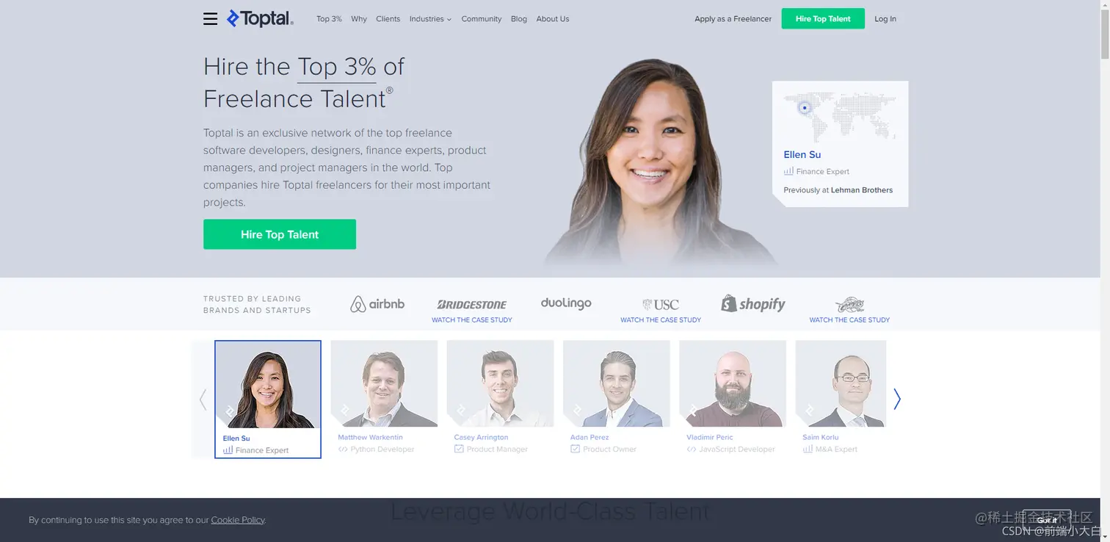Viewport: 1110px width, 542px height.
Task: Open the Cookie Policy link
Action: coord(238,520)
